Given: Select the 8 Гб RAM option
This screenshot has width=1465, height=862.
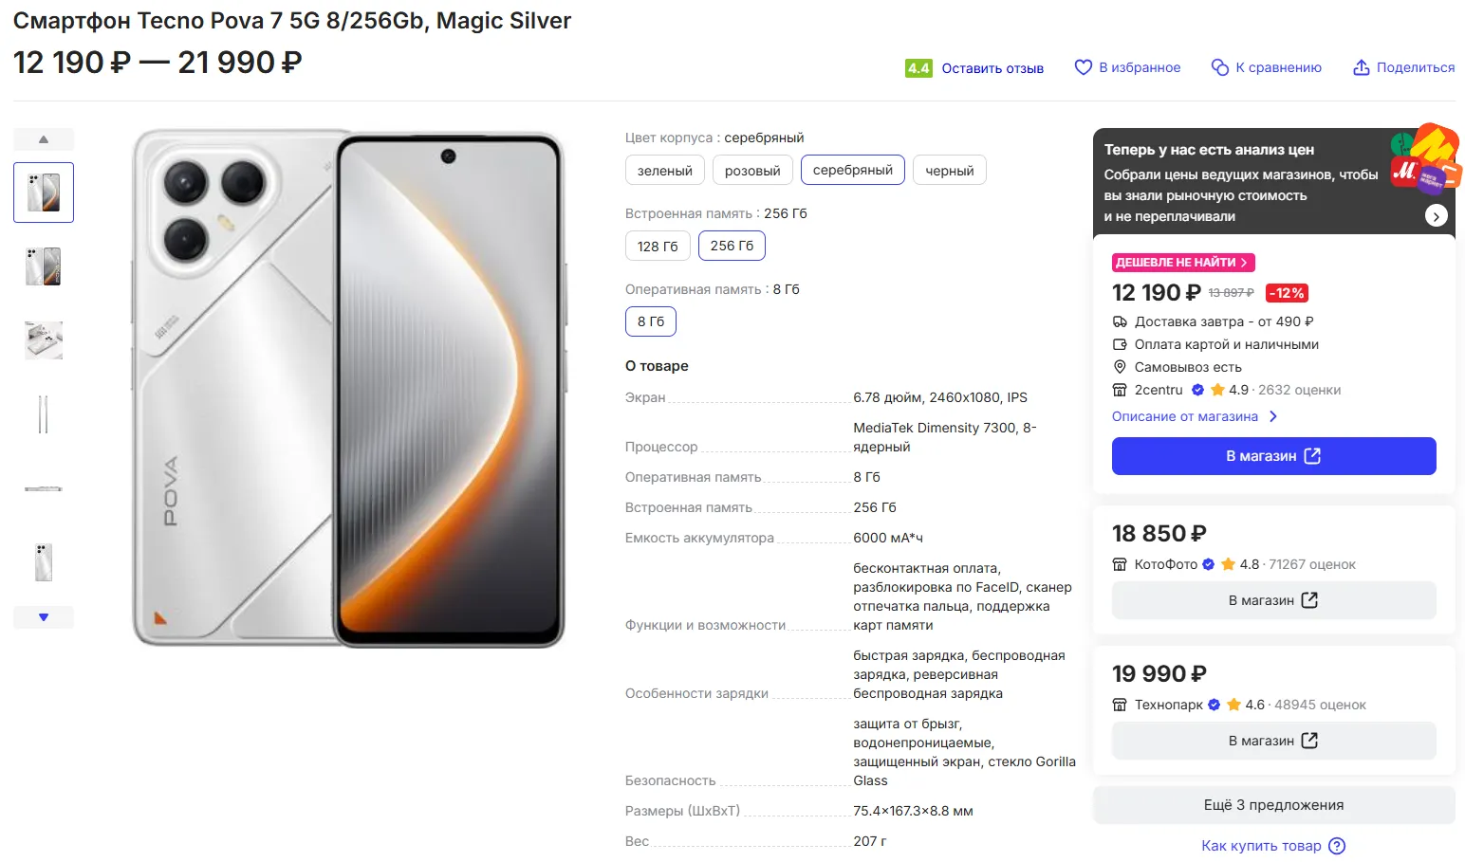Looking at the screenshot, I should [x=651, y=321].
